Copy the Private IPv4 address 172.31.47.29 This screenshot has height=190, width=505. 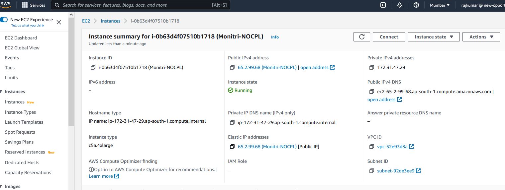372,68
